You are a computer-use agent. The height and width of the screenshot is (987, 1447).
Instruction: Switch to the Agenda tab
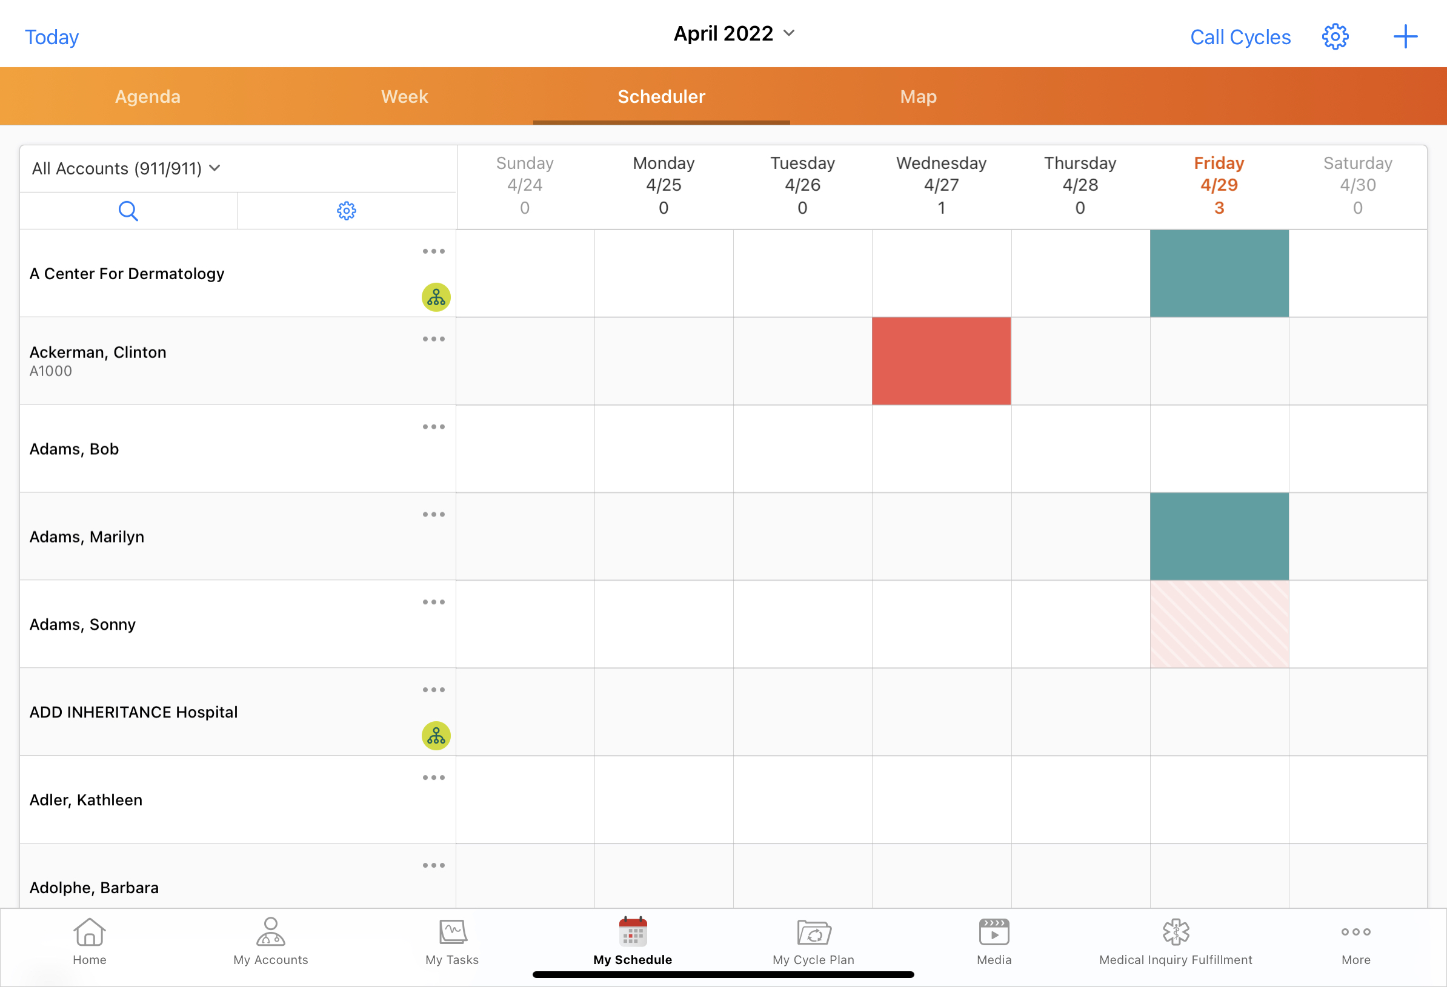point(148,96)
